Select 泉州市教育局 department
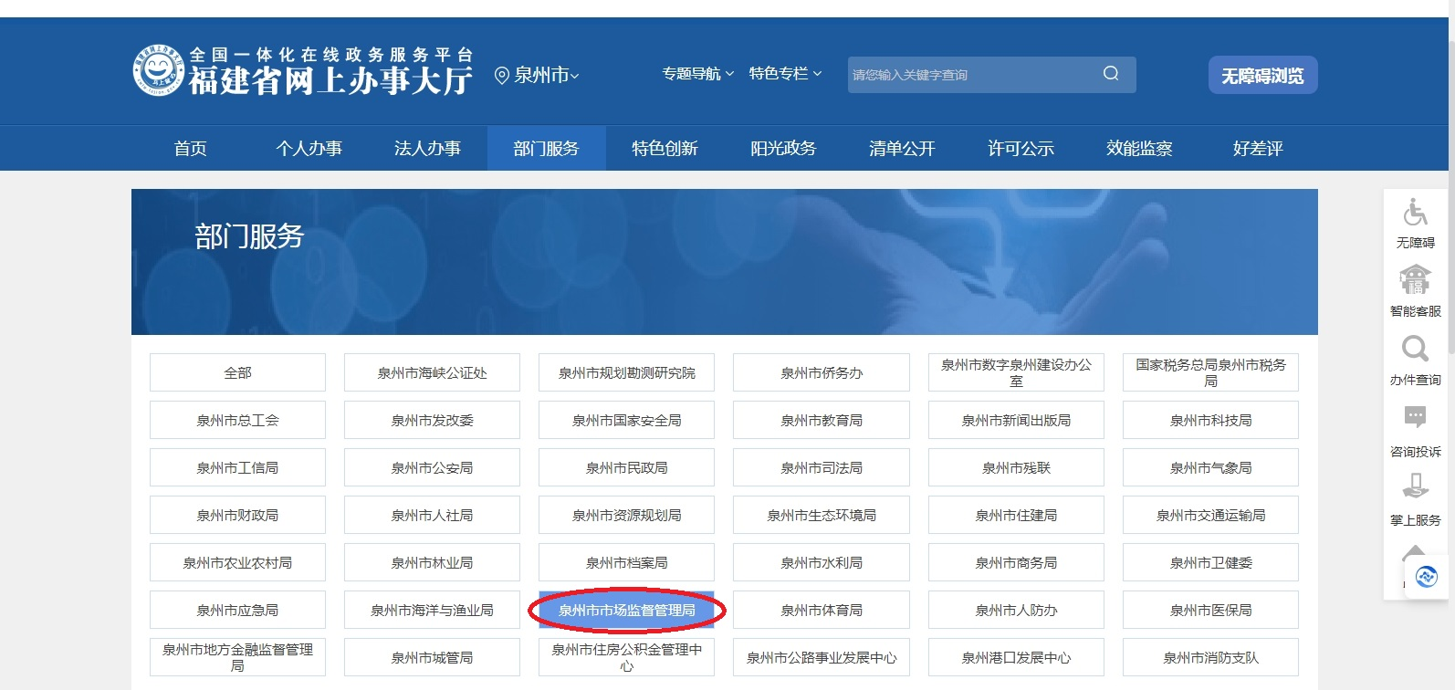The width and height of the screenshot is (1455, 690). [822, 420]
